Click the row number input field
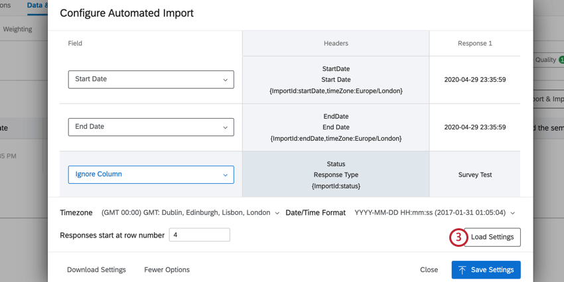This screenshot has width=564, height=282. [199, 235]
